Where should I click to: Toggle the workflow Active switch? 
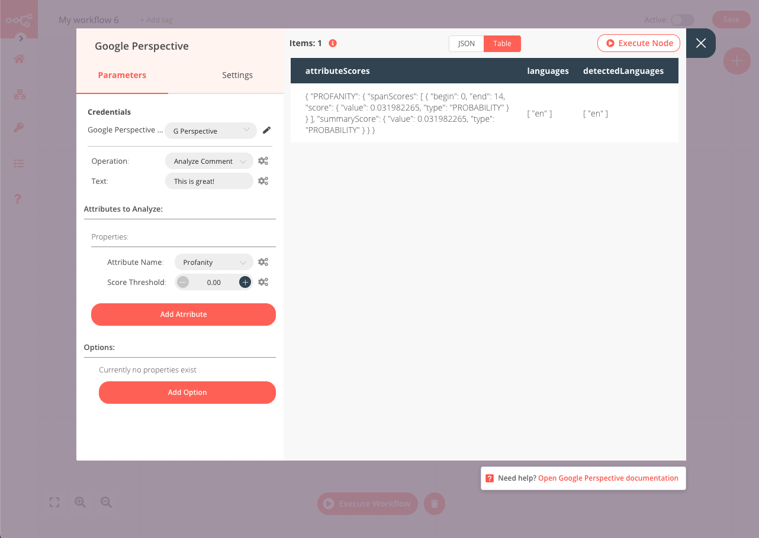click(681, 20)
